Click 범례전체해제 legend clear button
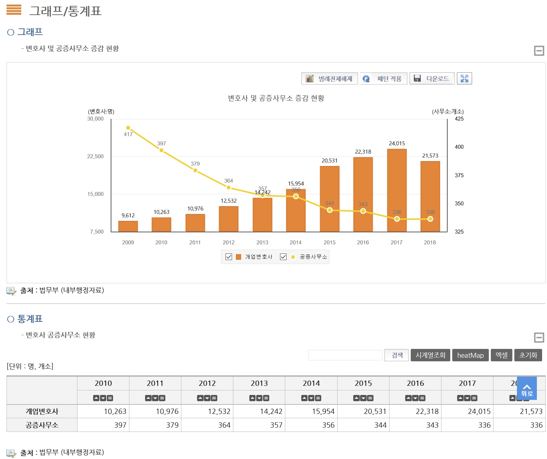 329,78
